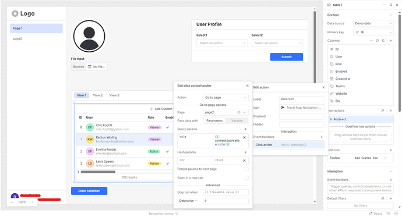The image size is (402, 217).
Task: Check Open in a new tab
Action: [246, 178]
